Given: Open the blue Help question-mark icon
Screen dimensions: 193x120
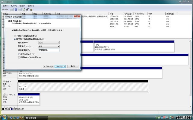Looking at the screenshot, I should 16,9.
